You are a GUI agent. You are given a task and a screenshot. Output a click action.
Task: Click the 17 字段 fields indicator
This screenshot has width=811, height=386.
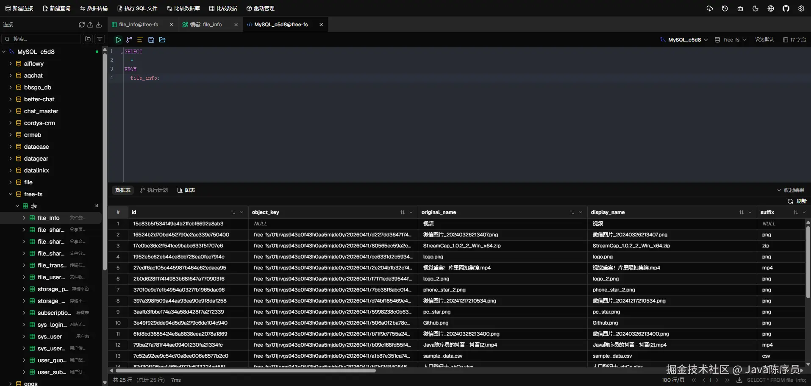(794, 40)
